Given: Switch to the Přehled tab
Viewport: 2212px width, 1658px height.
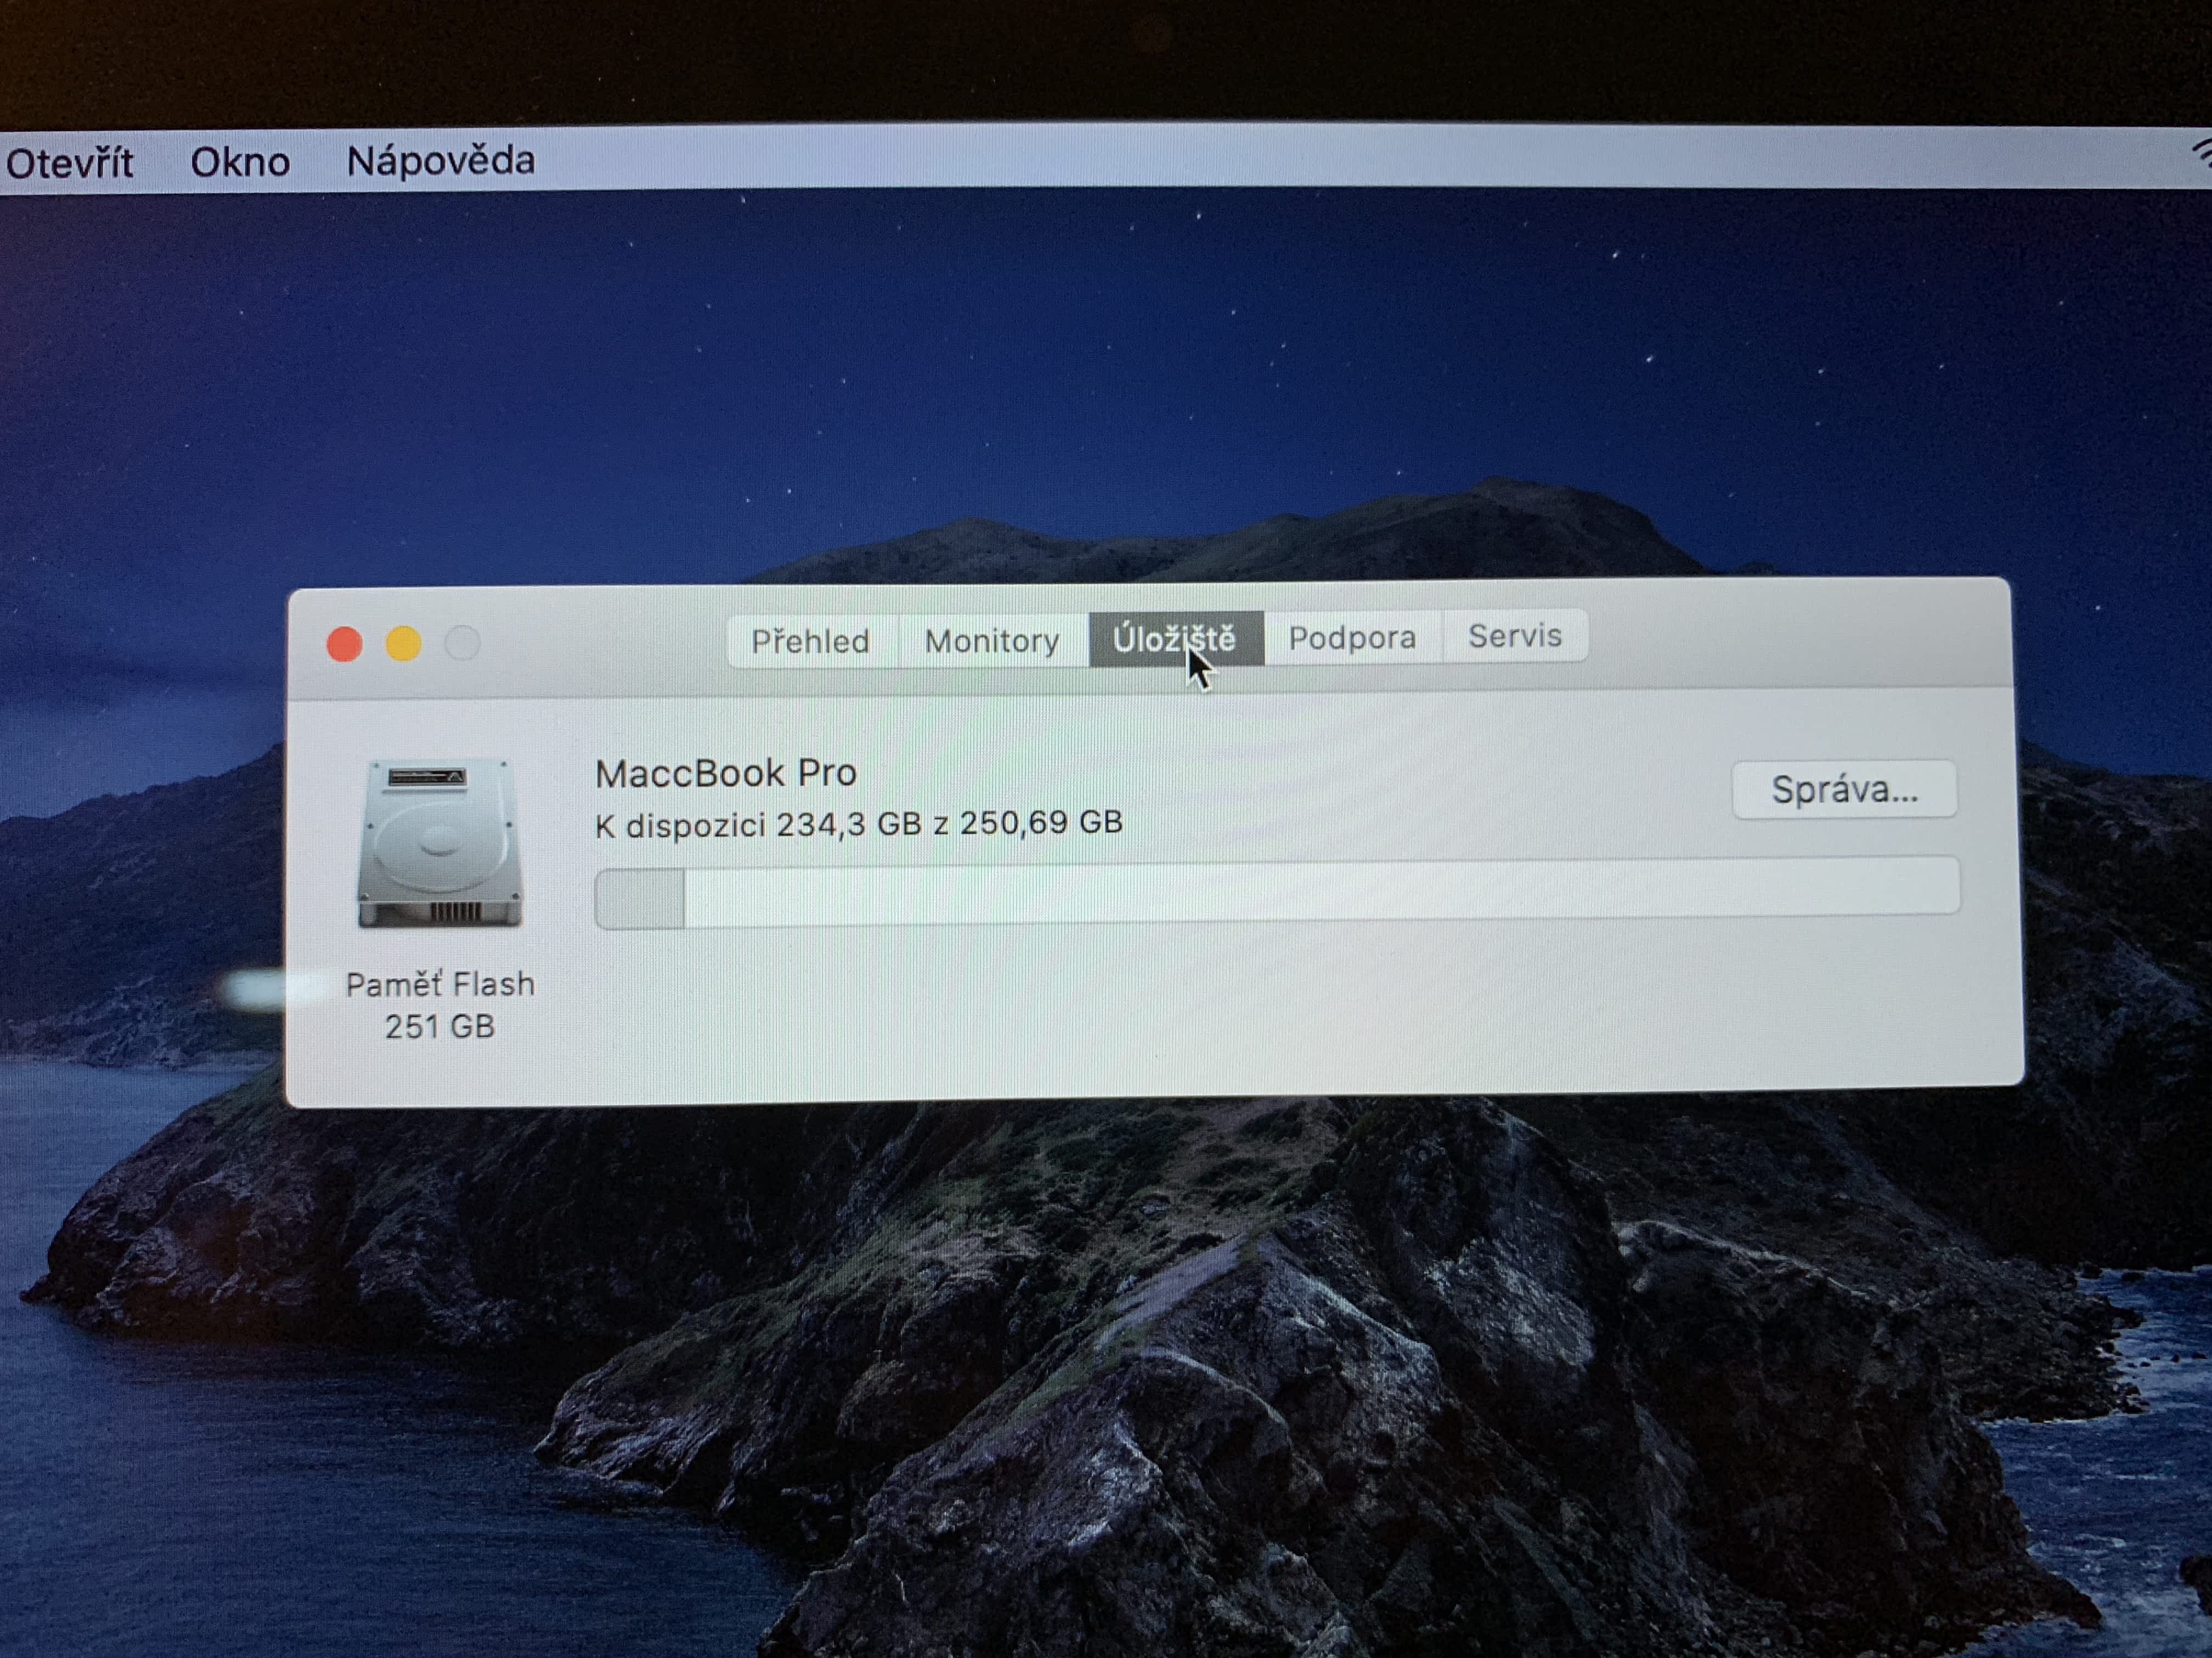Looking at the screenshot, I should click(x=810, y=640).
